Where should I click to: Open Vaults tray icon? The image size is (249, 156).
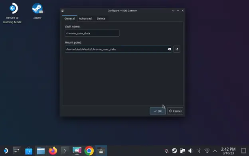coord(183,151)
